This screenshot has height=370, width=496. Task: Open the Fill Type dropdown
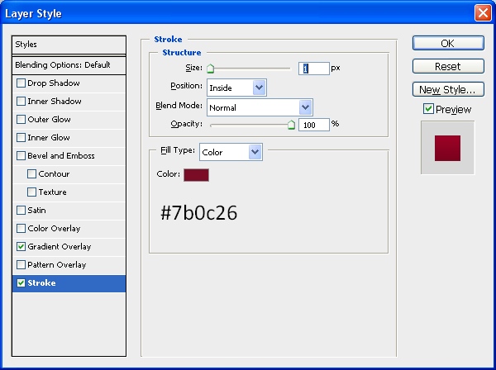(x=231, y=152)
